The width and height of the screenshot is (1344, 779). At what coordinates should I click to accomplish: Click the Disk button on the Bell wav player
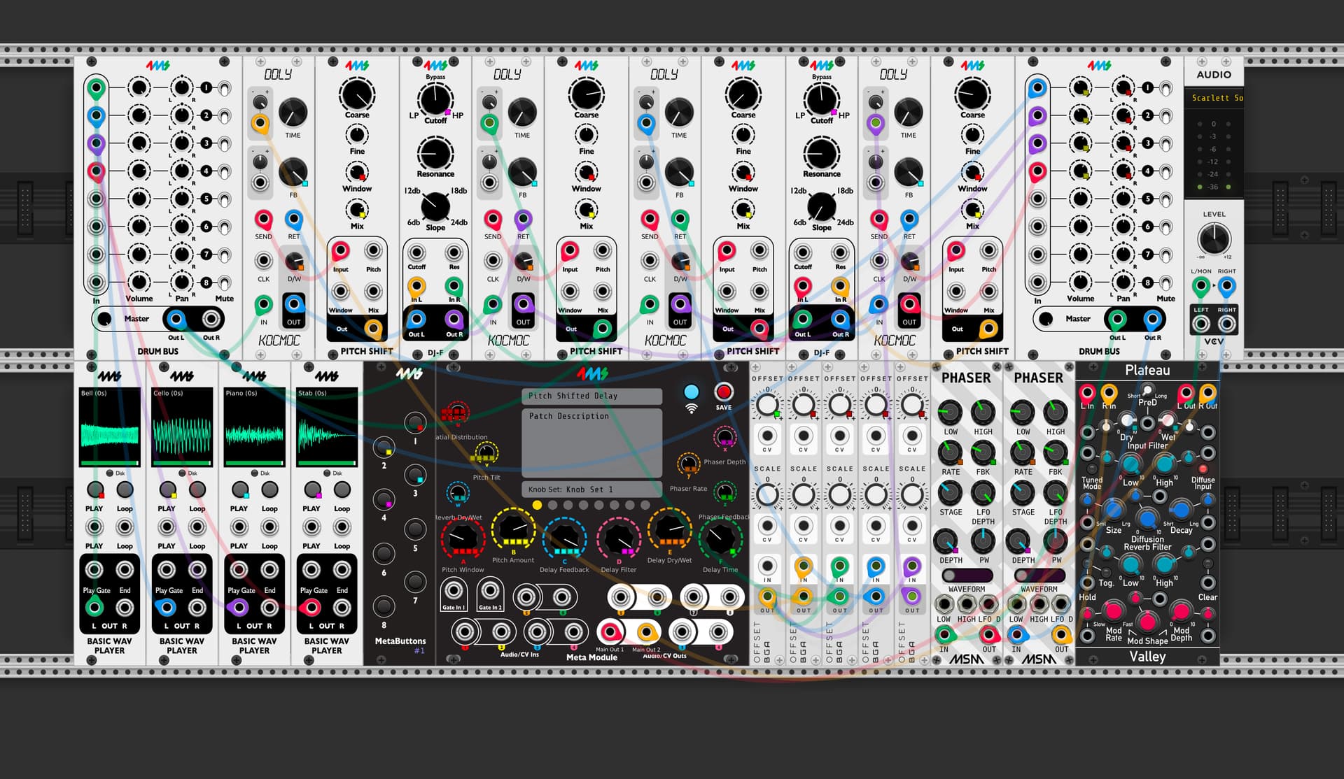110,473
